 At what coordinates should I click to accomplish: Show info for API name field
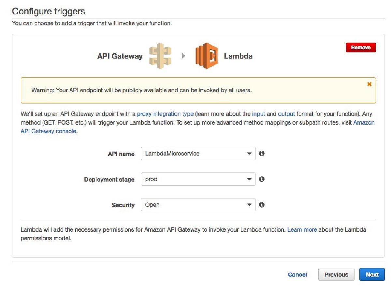pyautogui.click(x=262, y=153)
